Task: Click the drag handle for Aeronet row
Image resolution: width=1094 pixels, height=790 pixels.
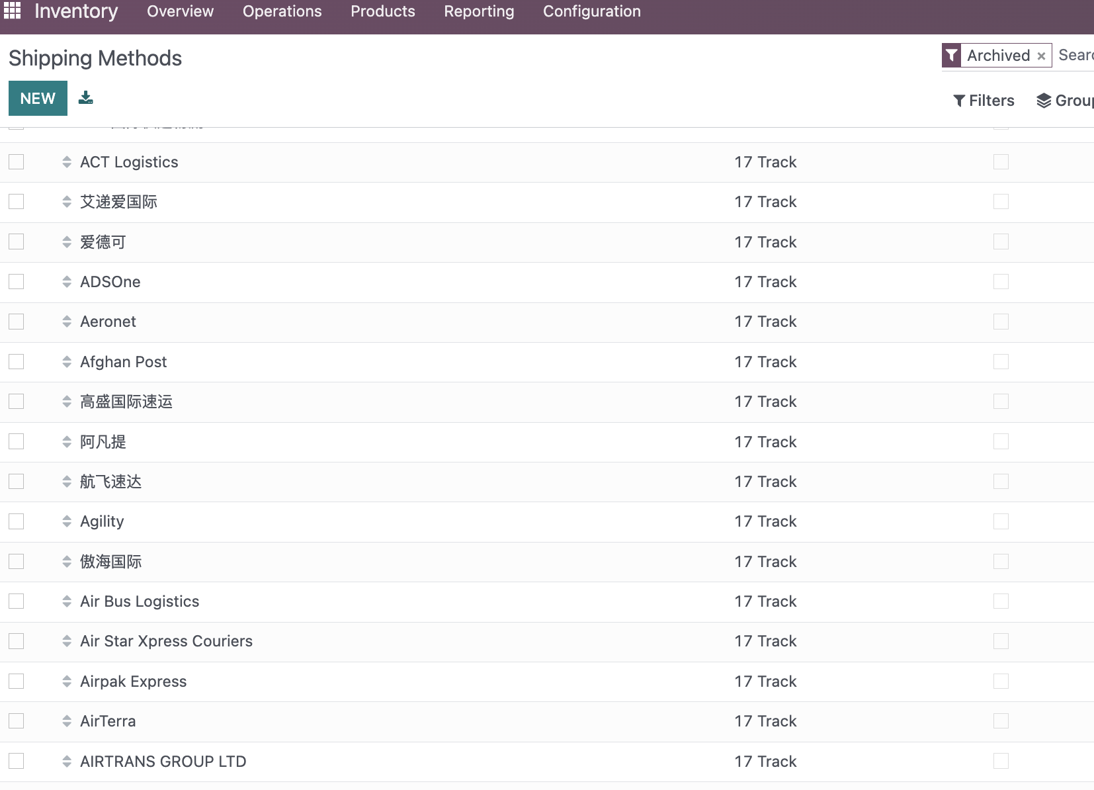Action: [67, 322]
